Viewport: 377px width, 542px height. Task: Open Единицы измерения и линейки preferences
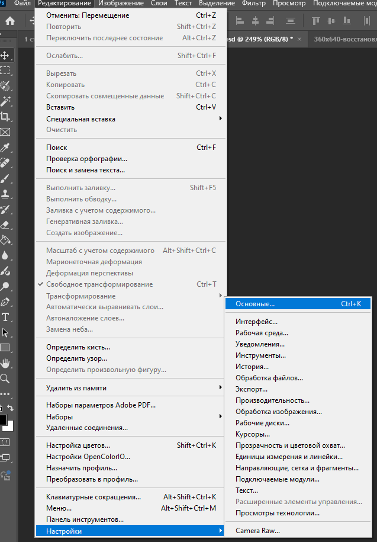click(x=298, y=457)
